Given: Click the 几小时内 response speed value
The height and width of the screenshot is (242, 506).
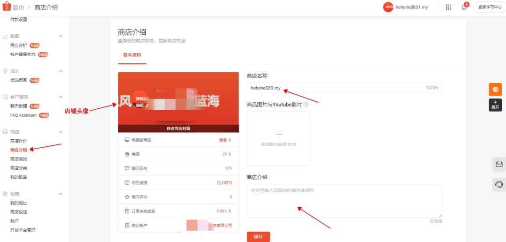Looking at the screenshot, I should [x=224, y=182].
